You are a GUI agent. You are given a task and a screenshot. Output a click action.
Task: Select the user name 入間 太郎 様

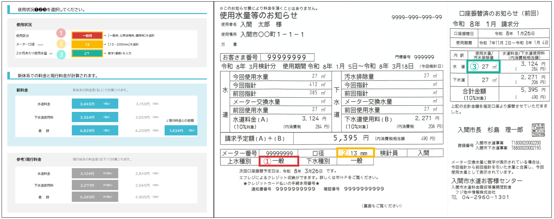pyautogui.click(x=261, y=24)
